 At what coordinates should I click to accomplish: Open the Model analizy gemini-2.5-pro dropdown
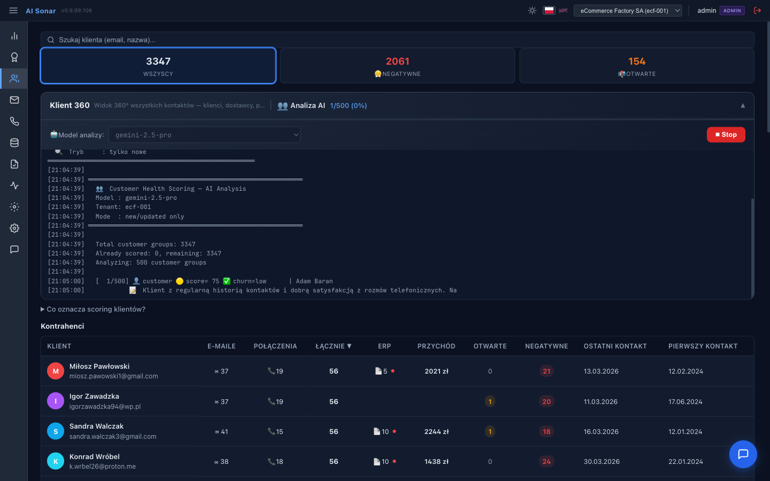pos(204,135)
